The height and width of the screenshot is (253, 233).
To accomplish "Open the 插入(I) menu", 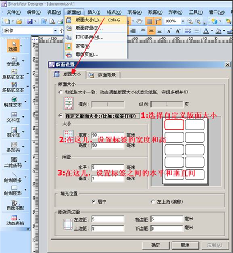I will pos(94,12).
